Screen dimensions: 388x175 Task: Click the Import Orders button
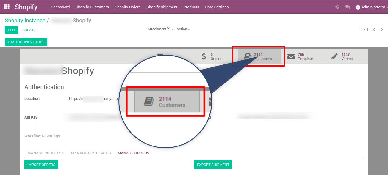(41, 165)
